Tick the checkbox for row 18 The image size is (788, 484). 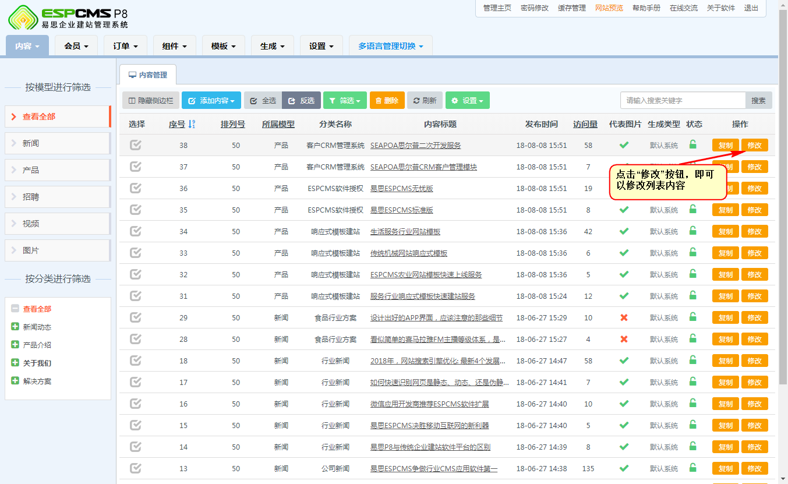pos(136,361)
